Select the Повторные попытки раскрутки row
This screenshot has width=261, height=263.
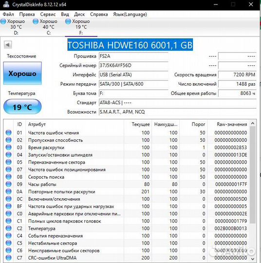coord(126,191)
